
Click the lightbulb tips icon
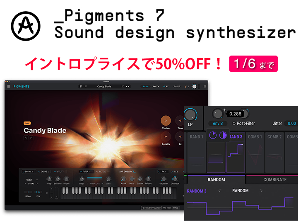(186, 86)
